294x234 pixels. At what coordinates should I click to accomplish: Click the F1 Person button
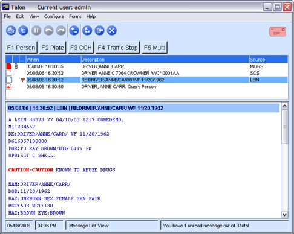tap(21, 48)
